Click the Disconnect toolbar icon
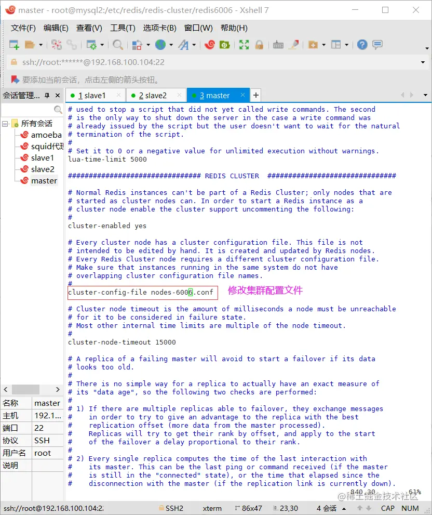This screenshot has width=432, height=515. tap(57, 45)
